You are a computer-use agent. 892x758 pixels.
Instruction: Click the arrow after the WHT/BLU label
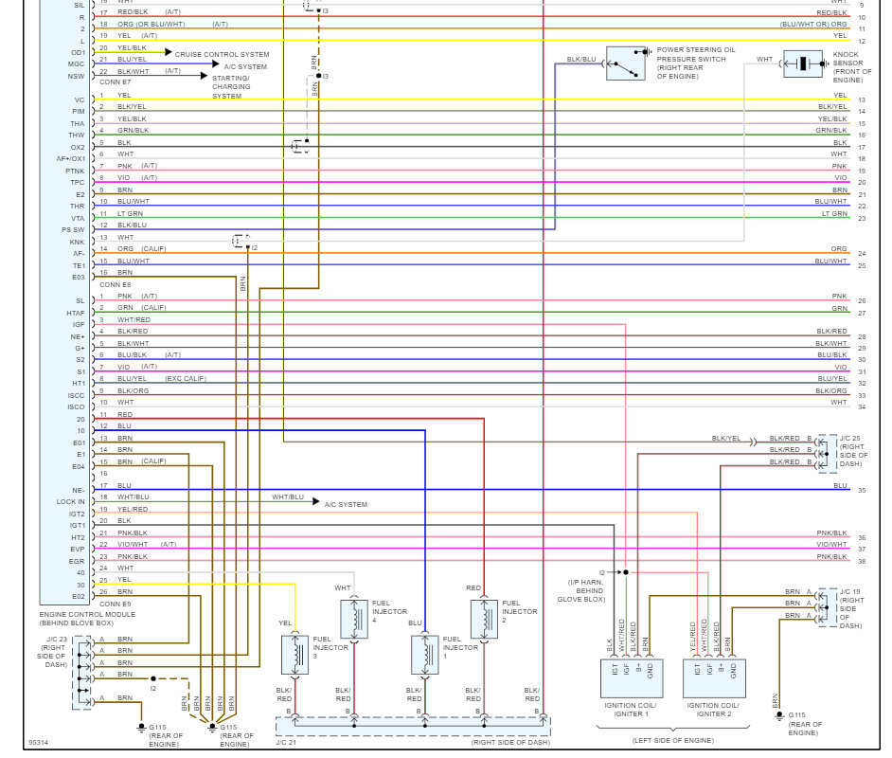click(x=316, y=501)
